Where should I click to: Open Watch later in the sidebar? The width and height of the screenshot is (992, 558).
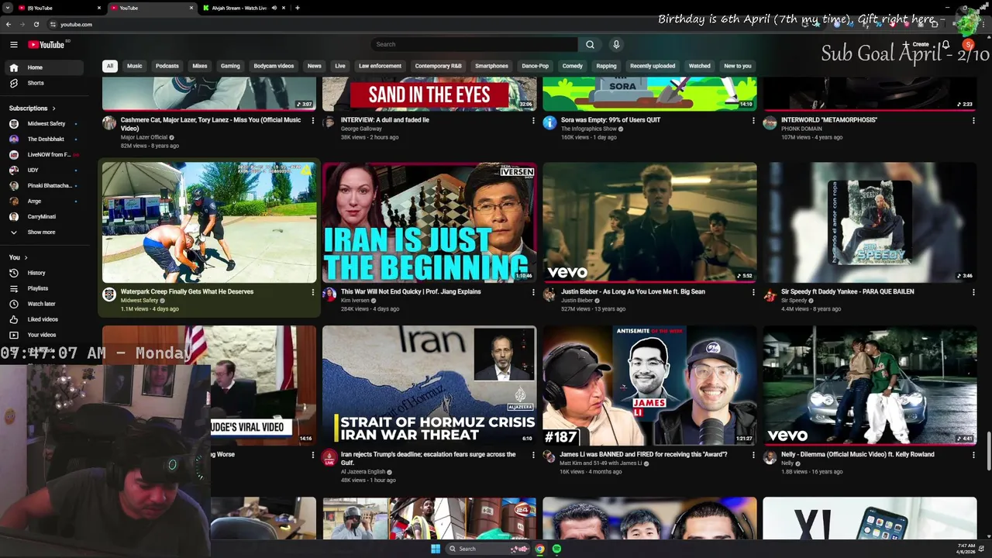coord(45,304)
